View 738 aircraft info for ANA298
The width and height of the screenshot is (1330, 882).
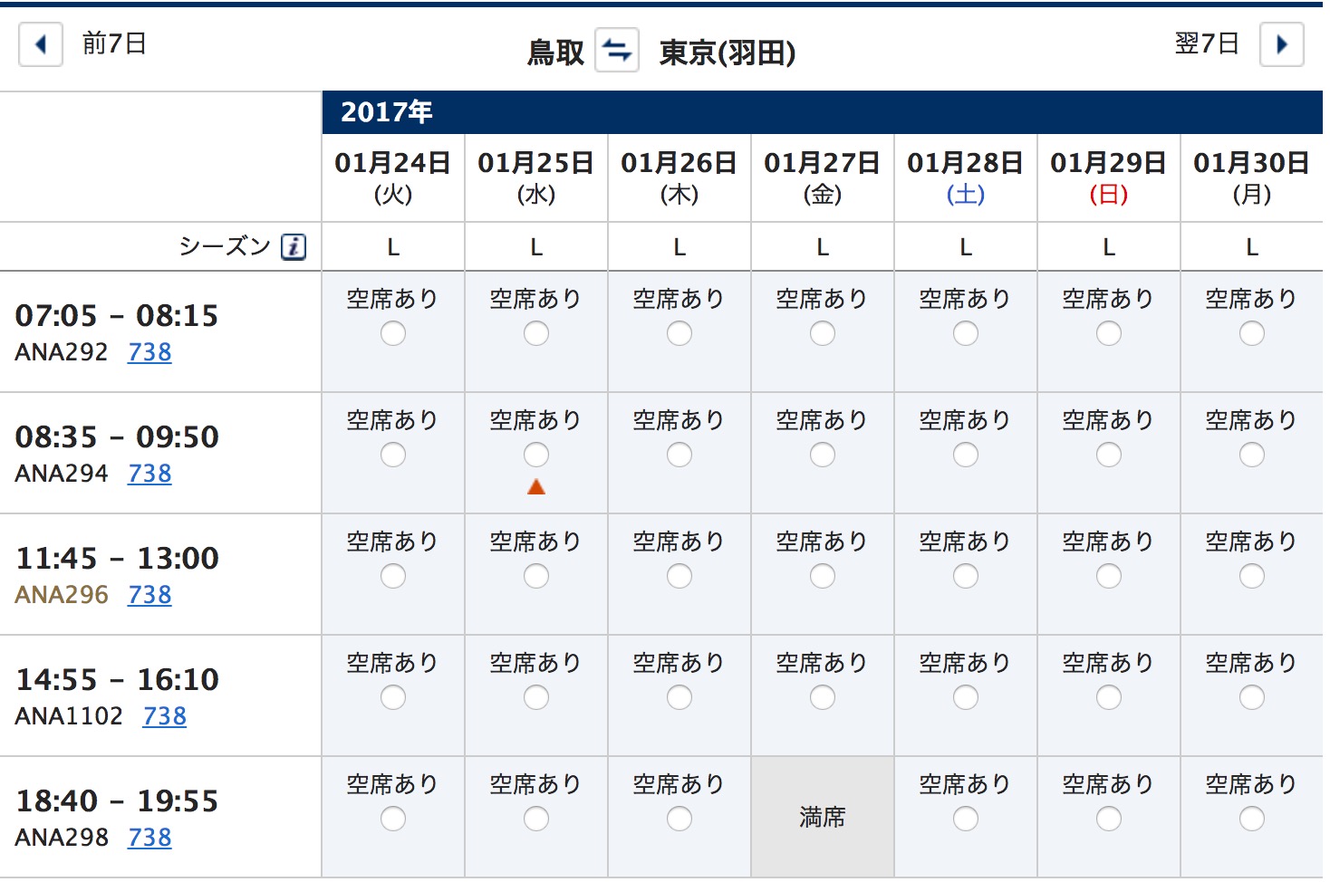coord(149,838)
